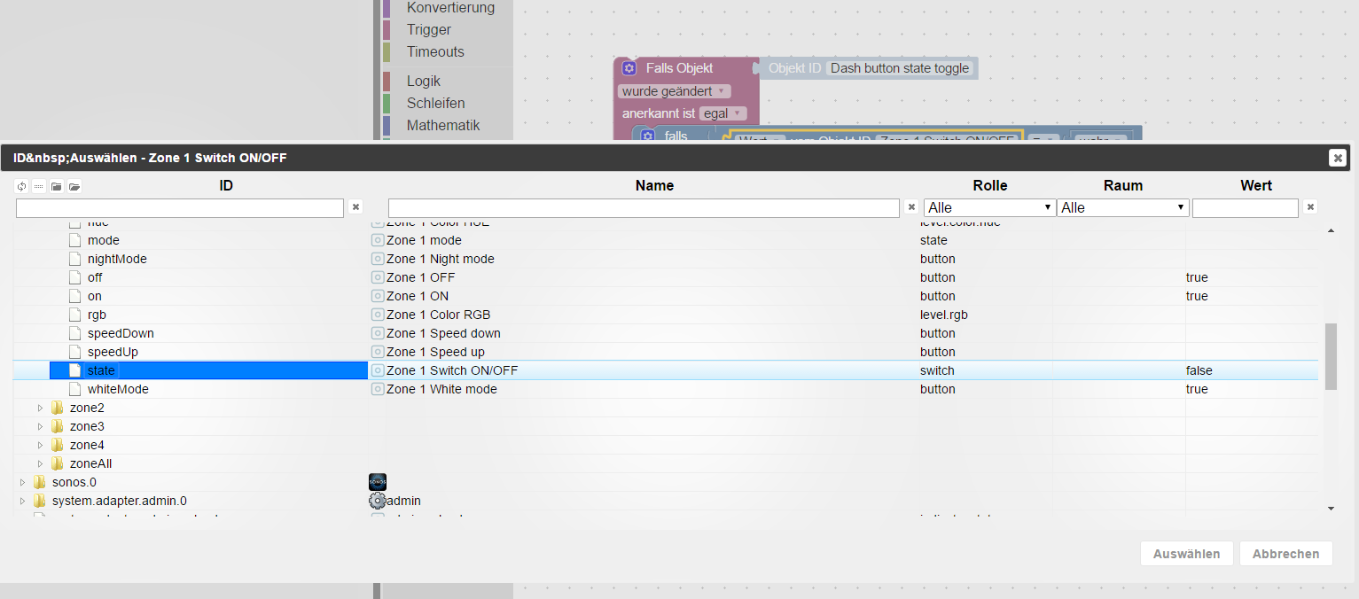Click the 'Zone 1 White mode' name cell
1359x599 pixels.
point(441,389)
